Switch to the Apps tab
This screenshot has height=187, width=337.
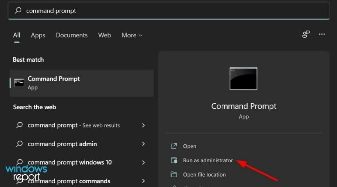click(38, 35)
